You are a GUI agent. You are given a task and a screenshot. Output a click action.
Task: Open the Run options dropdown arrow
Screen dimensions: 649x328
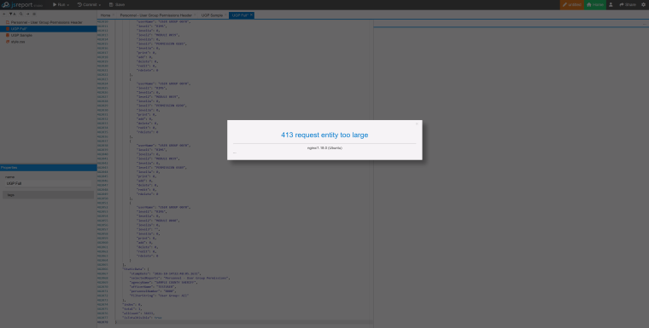pyautogui.click(x=67, y=5)
